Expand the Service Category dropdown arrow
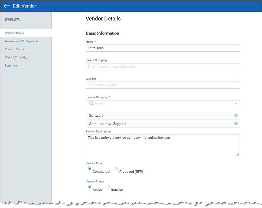The height and width of the screenshot is (208, 262). pyautogui.click(x=236, y=104)
